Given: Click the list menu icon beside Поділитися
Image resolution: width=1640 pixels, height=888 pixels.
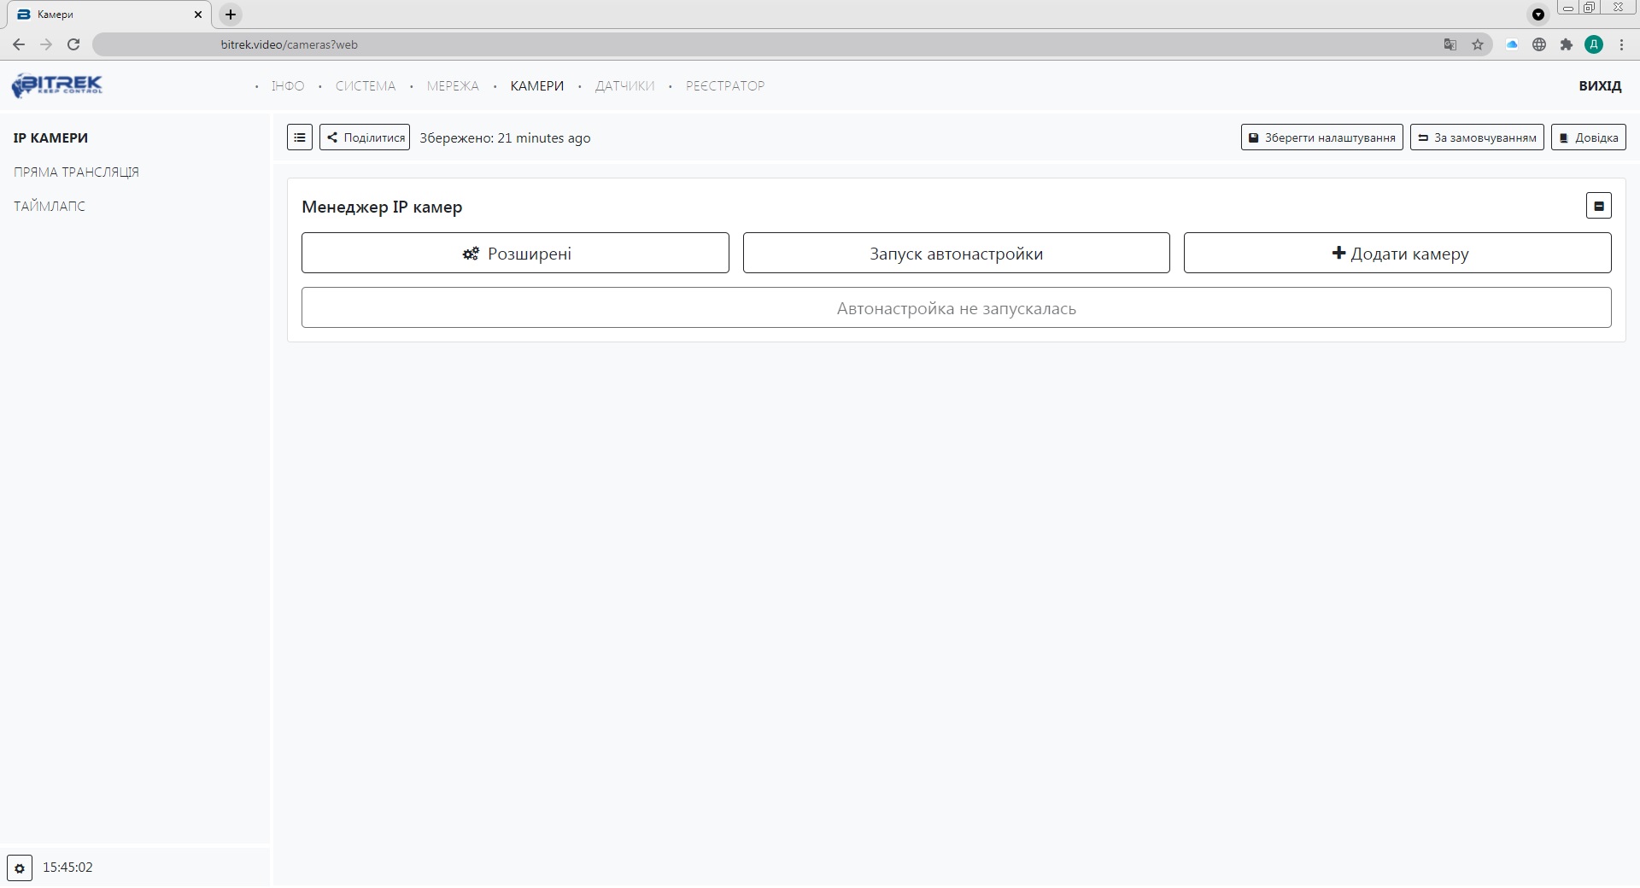Looking at the screenshot, I should click(x=300, y=137).
